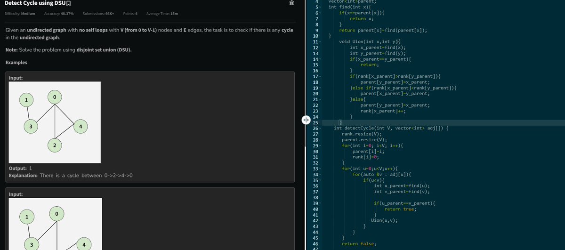Place cursor on 'int y_parent=find(y);' line

[x=378, y=53]
